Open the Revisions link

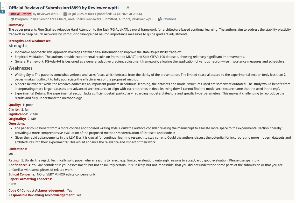point(169,19)
